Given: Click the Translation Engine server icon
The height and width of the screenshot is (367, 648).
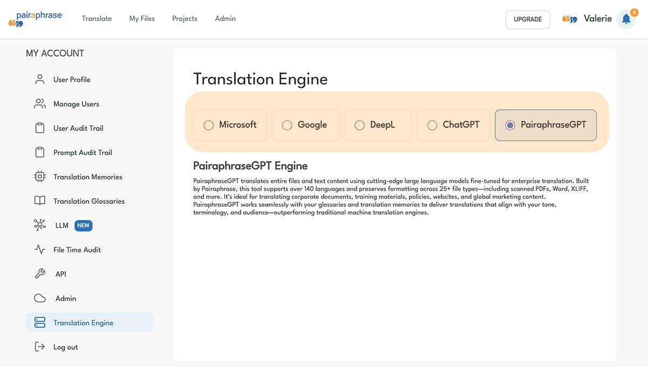Looking at the screenshot, I should [x=40, y=323].
